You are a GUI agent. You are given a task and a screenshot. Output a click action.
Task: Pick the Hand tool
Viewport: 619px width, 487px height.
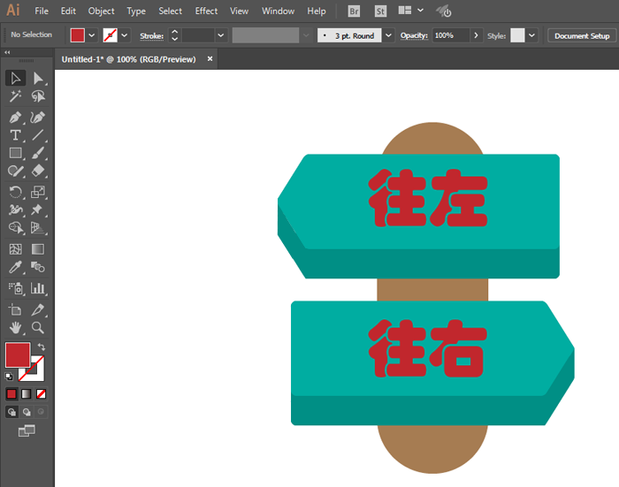point(16,328)
